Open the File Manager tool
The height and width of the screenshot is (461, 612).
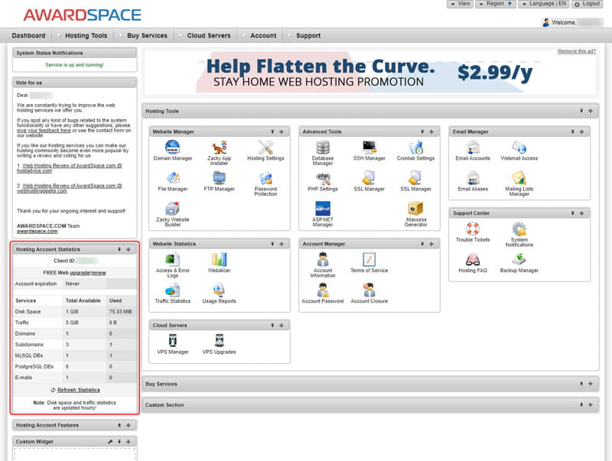click(x=172, y=178)
